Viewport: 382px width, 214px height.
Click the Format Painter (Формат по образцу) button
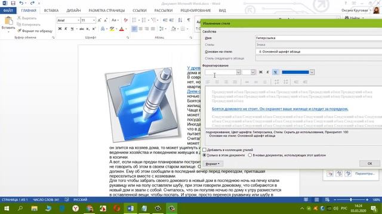[35, 31]
